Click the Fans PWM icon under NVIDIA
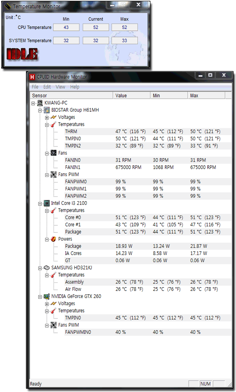Viewport: 236px width, 392px height. (54, 325)
